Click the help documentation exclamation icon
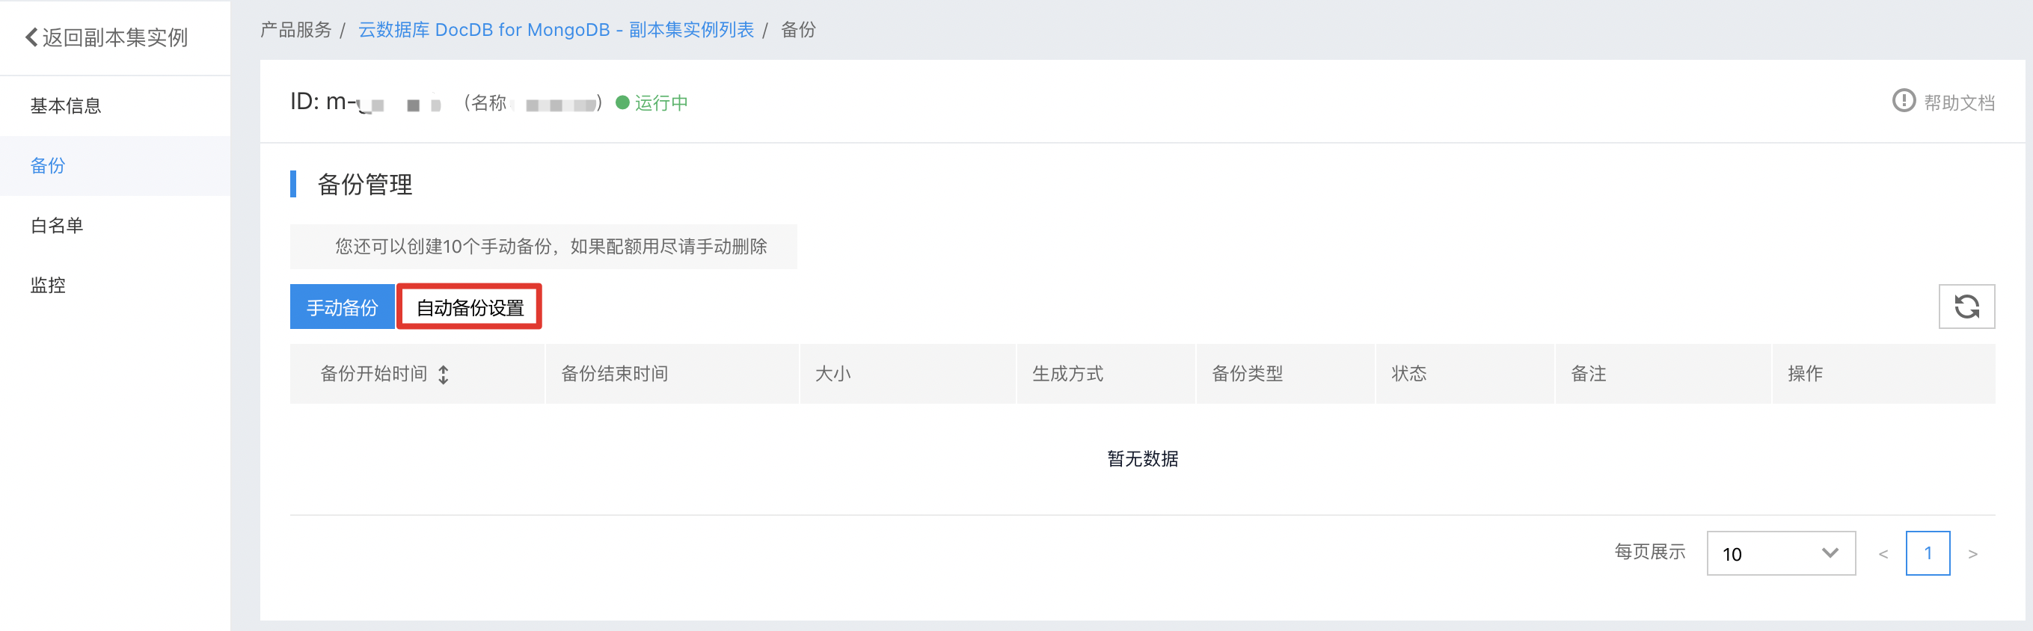The height and width of the screenshot is (631, 2033). pos(1903,101)
